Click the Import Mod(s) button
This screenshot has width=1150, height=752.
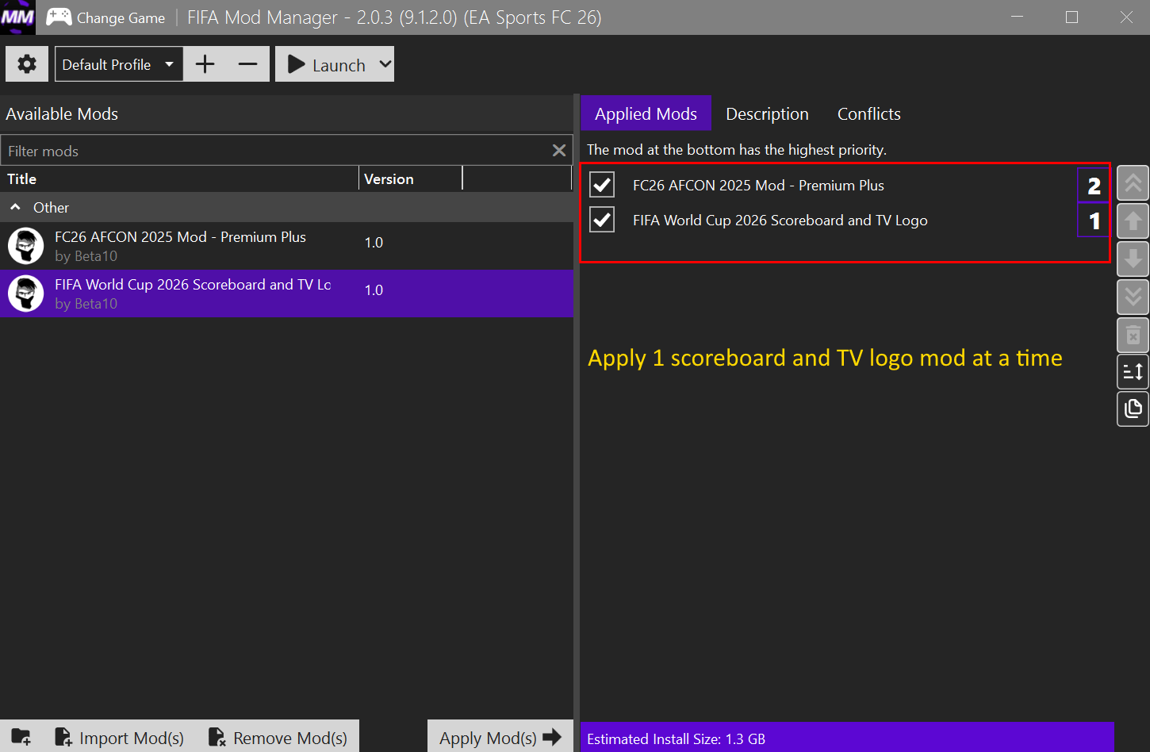(119, 738)
